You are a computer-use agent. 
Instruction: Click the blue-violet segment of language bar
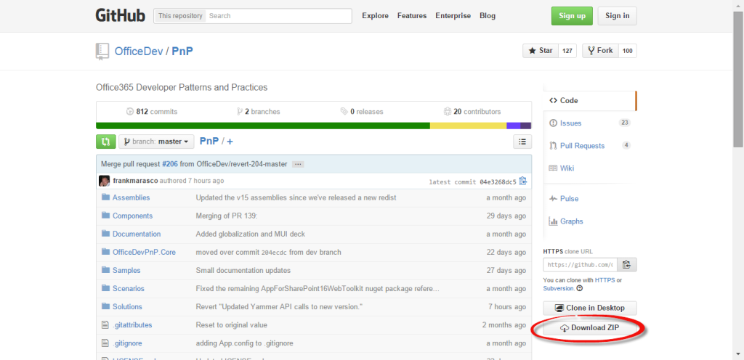click(514, 126)
